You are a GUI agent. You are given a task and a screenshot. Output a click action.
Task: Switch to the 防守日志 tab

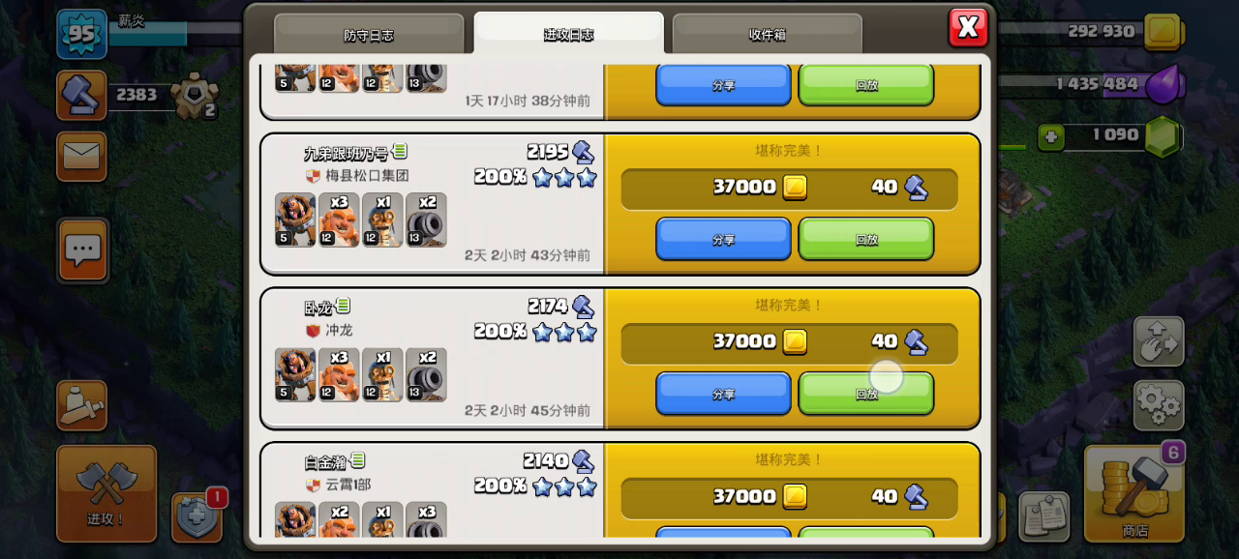pyautogui.click(x=369, y=35)
